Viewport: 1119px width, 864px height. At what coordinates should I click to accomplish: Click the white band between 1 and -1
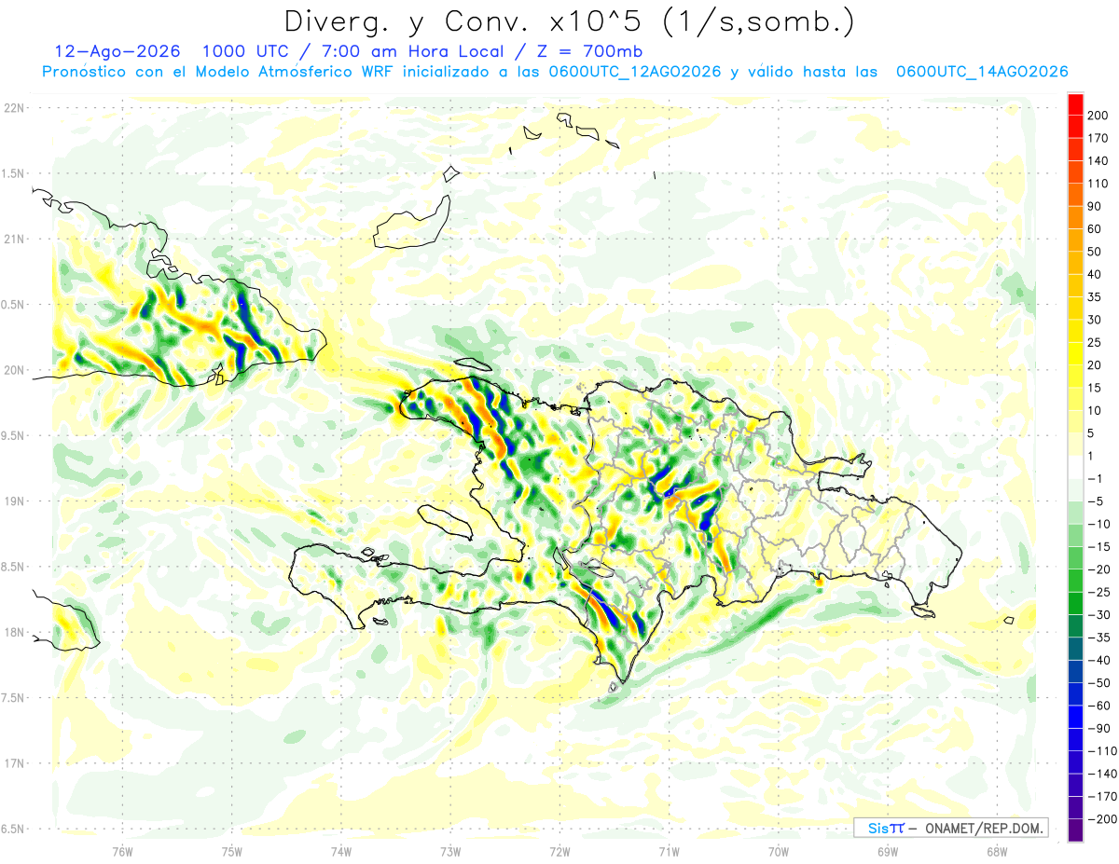(x=1075, y=467)
